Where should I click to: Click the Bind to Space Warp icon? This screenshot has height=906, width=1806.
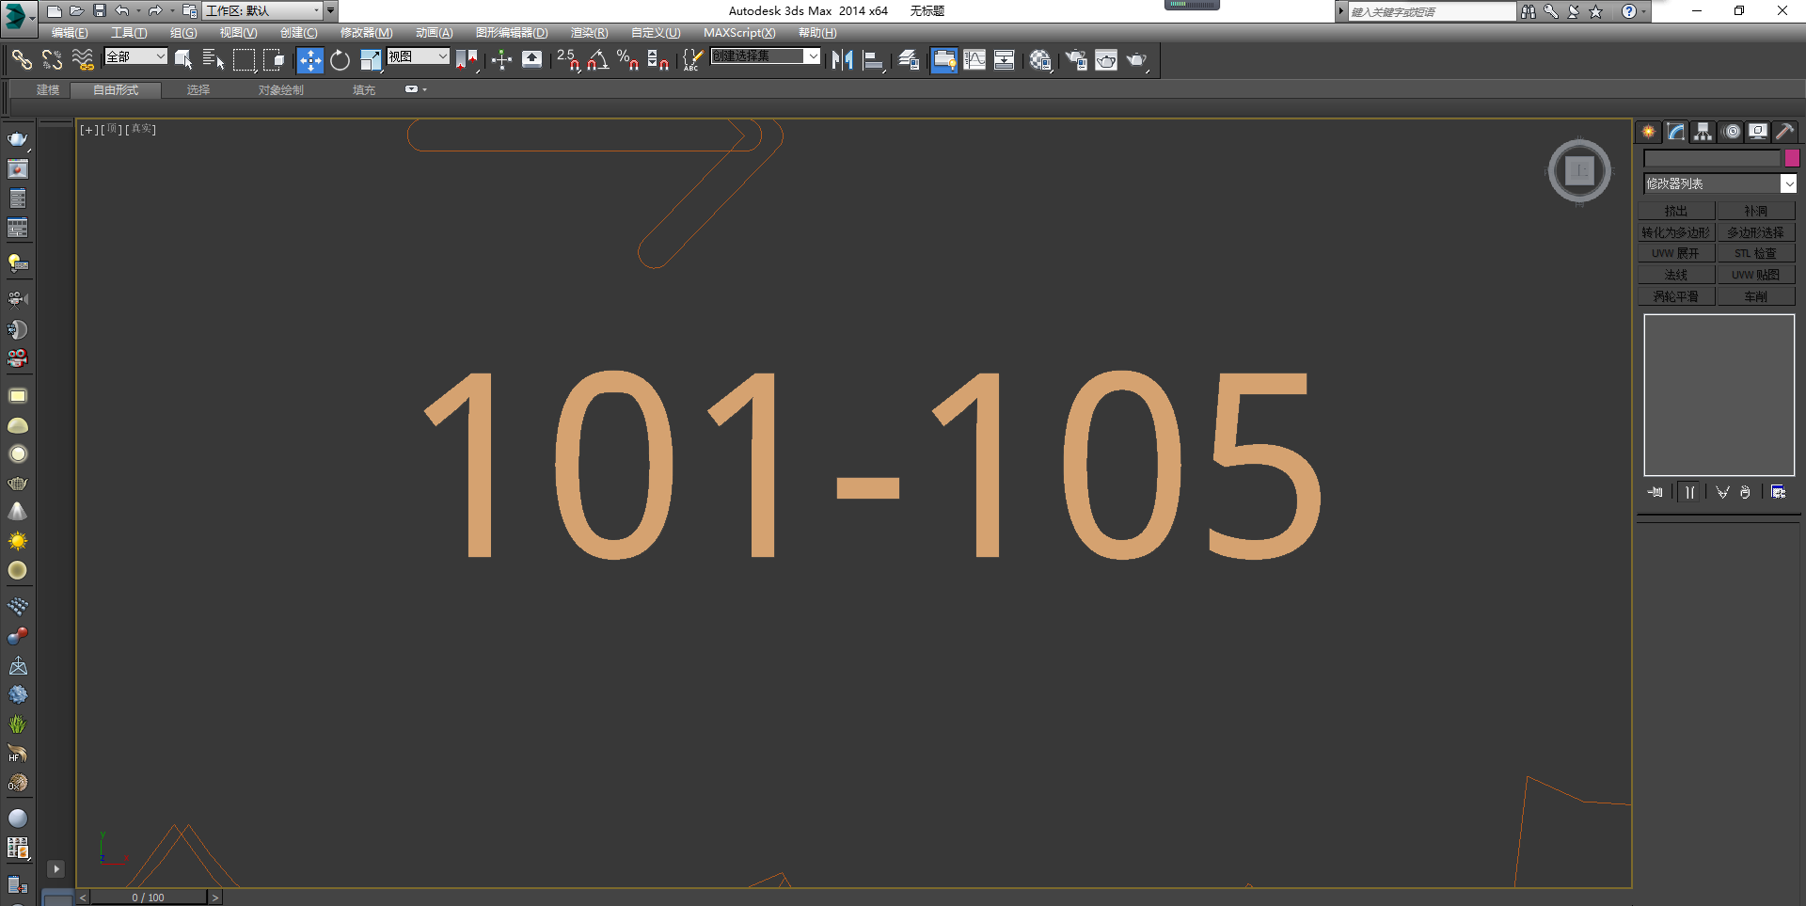click(83, 60)
